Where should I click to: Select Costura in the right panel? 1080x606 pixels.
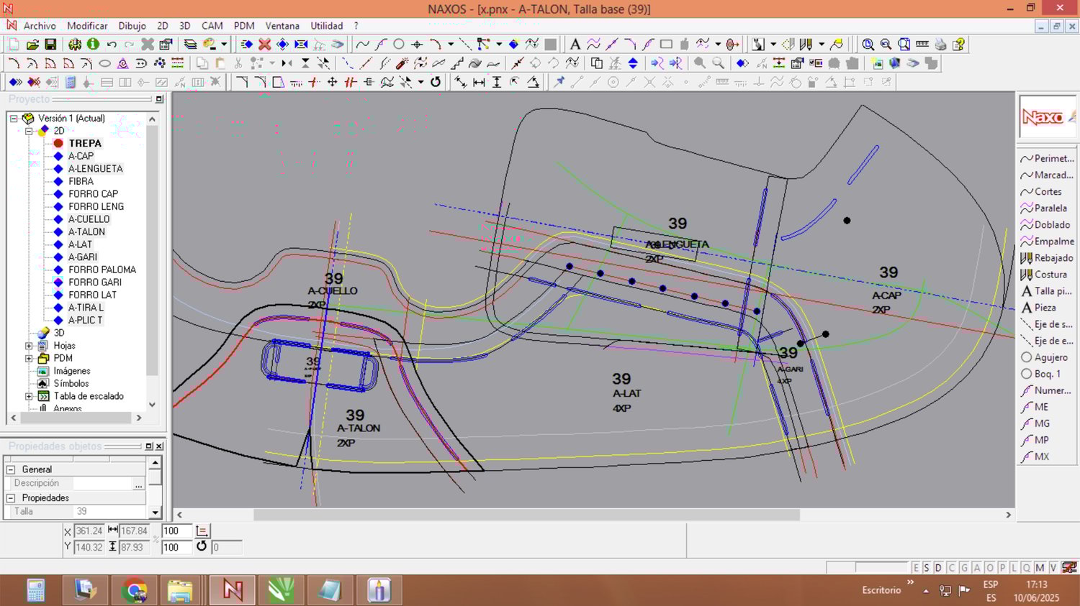(x=1050, y=275)
